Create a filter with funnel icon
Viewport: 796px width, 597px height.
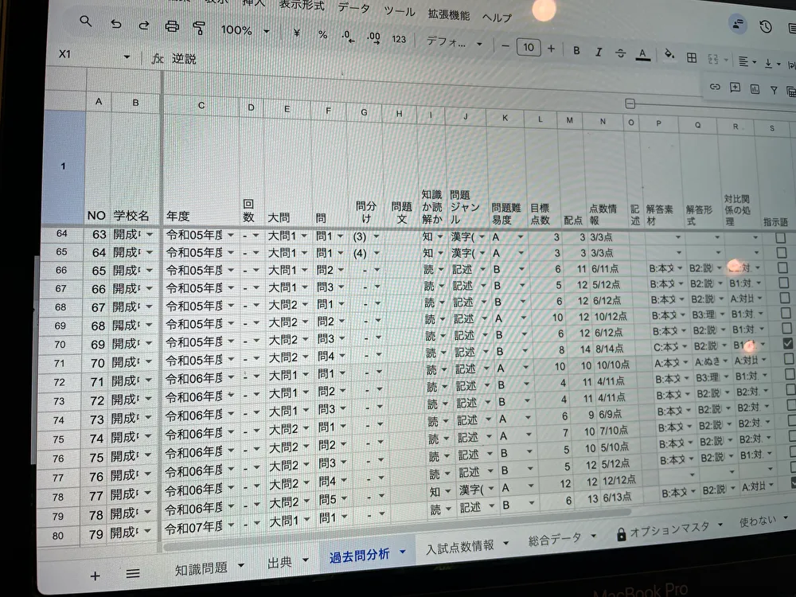(774, 91)
